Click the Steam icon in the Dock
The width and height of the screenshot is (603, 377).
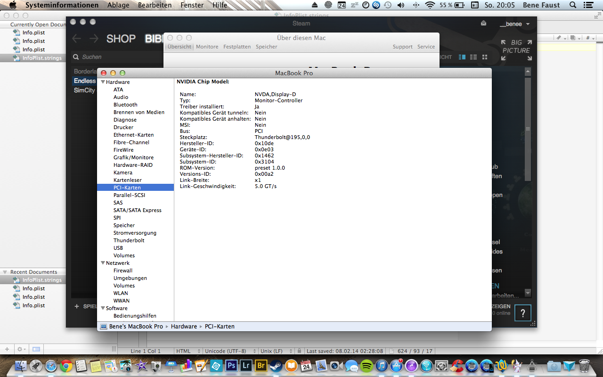click(276, 365)
